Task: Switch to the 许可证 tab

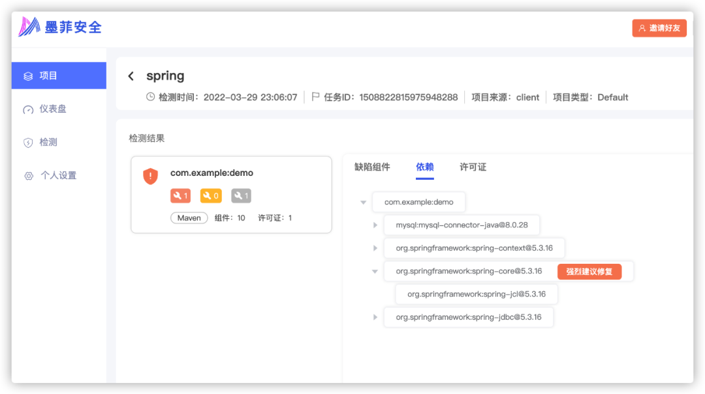Action: point(473,167)
